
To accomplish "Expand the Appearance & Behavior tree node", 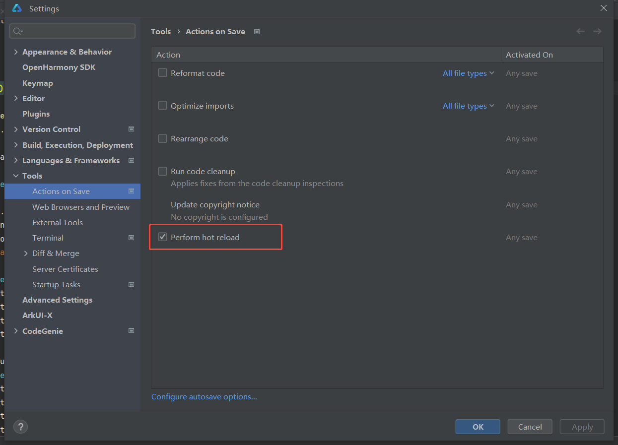I will point(16,52).
